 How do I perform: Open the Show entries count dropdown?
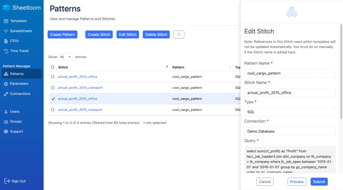point(66,57)
